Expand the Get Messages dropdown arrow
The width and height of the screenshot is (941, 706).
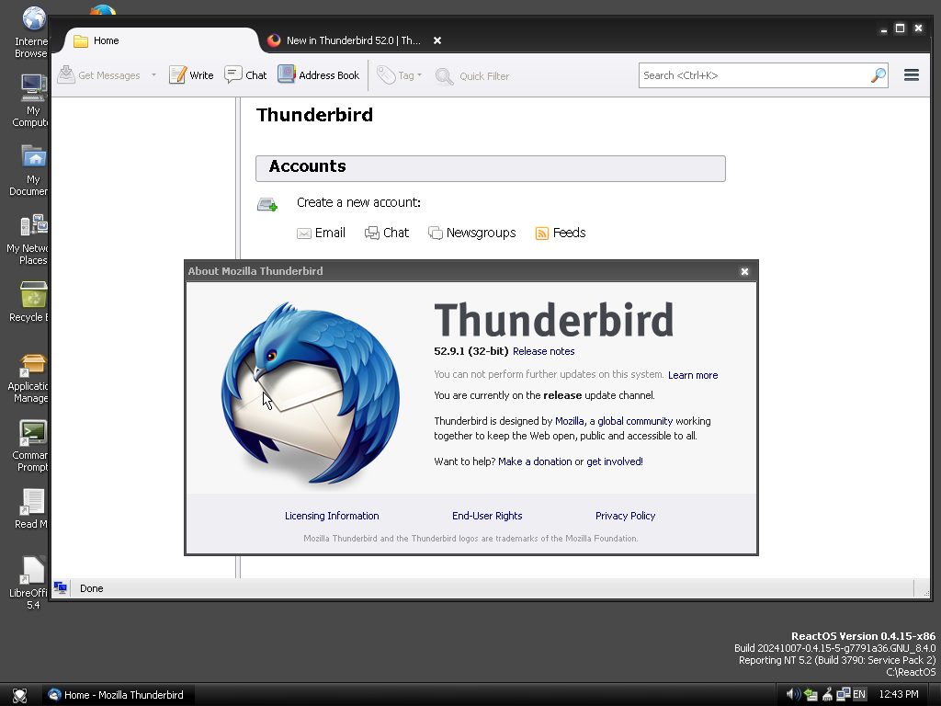click(153, 75)
